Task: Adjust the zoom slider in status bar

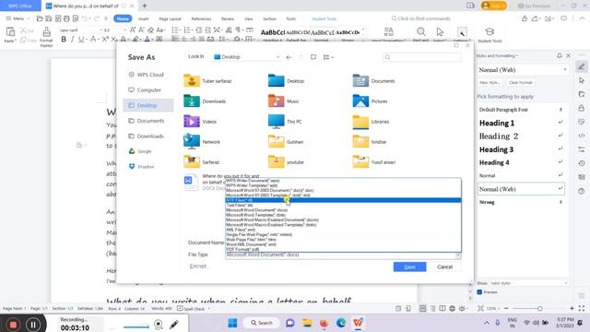Action: tap(539, 308)
